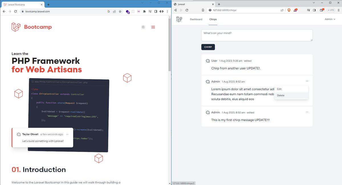Click Brave's bookmark icon by the address bar
Image resolution: width=342 pixels, height=185 pixels.
coord(203,10)
